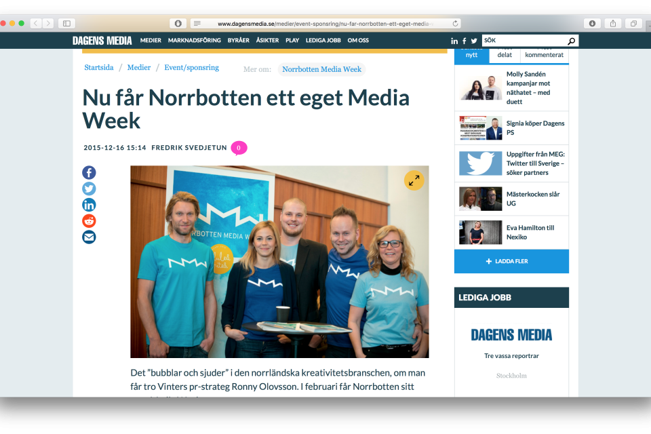Click the Molly Sandén thumbnail image
This screenshot has width=651, height=434.
pos(480,87)
